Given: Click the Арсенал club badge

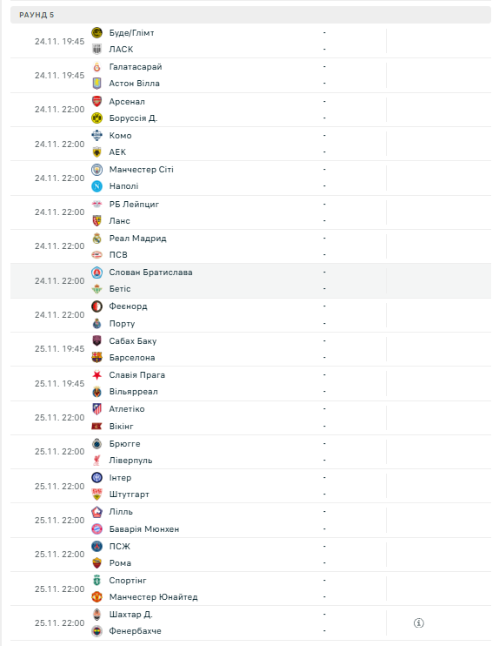Looking at the screenshot, I should [96, 101].
